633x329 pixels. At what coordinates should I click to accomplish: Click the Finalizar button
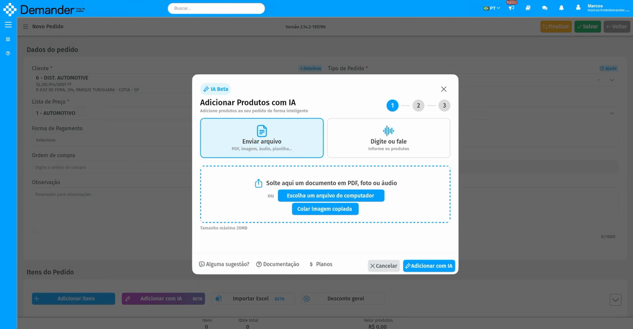point(556,27)
